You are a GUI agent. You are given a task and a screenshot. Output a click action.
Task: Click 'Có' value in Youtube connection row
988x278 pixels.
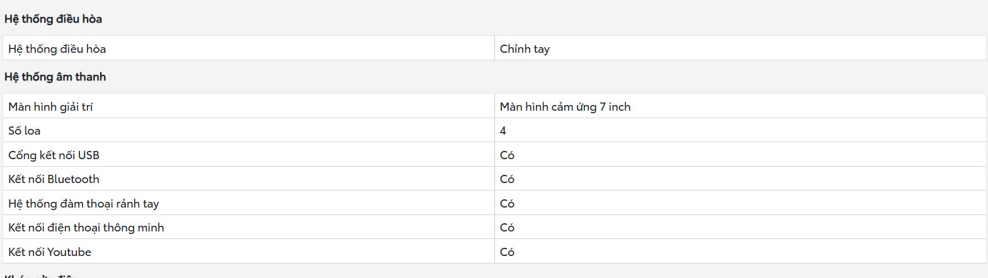click(507, 252)
